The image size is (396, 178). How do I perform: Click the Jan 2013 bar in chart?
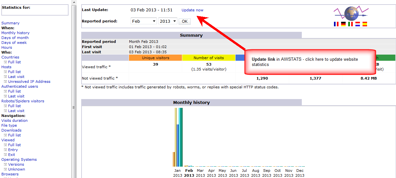pos(178,136)
